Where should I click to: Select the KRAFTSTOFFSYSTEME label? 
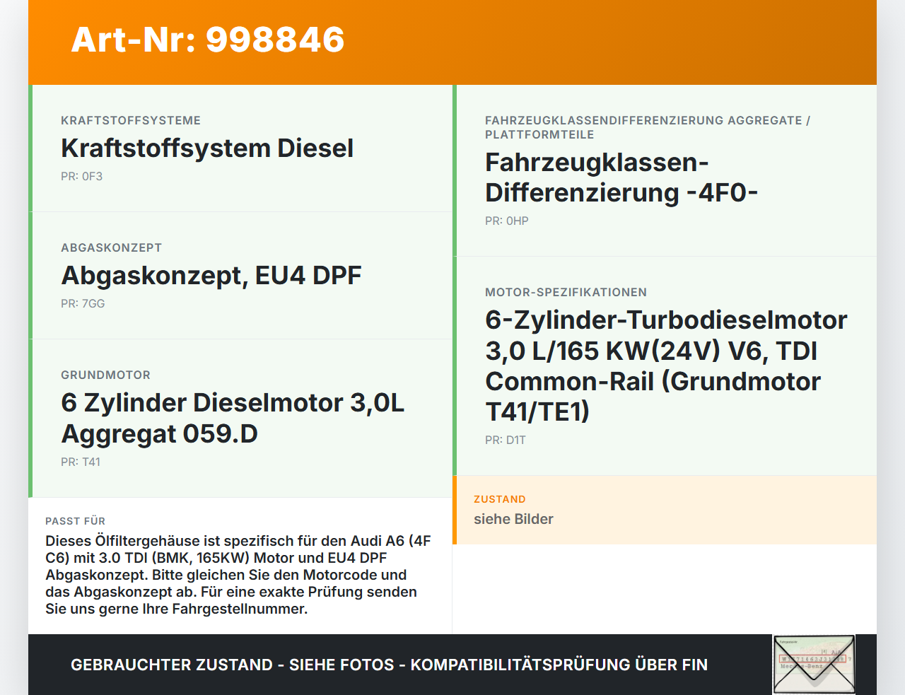click(131, 121)
